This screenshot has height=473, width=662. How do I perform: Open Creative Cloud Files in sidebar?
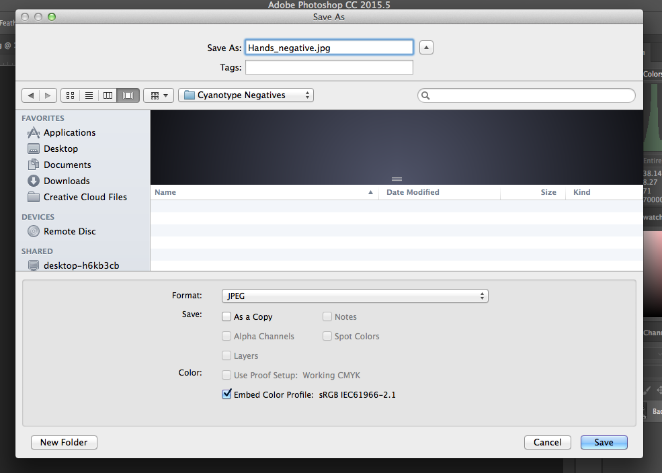point(77,197)
